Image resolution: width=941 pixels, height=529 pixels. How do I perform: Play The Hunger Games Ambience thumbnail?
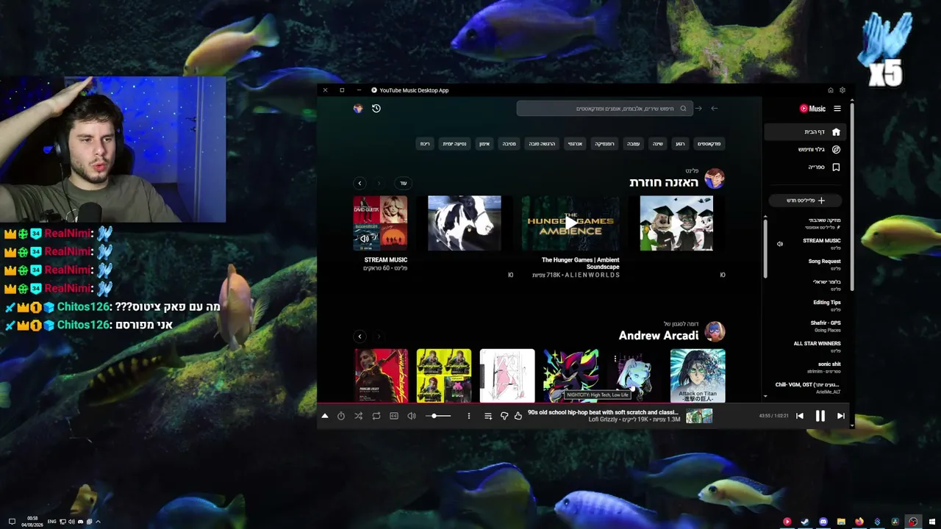(570, 223)
